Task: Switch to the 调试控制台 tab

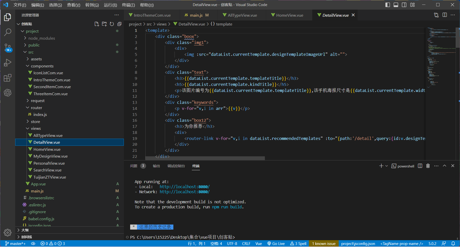Action: (176, 166)
